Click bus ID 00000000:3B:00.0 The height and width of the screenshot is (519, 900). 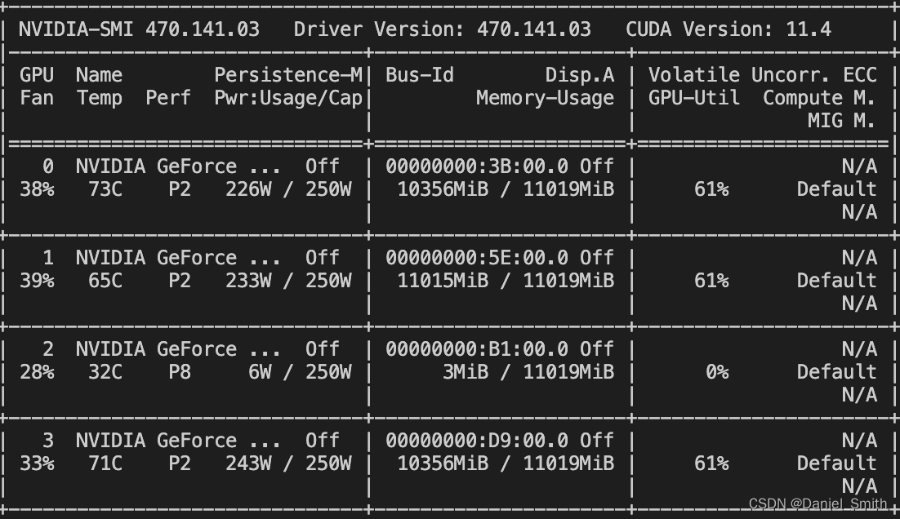477,166
